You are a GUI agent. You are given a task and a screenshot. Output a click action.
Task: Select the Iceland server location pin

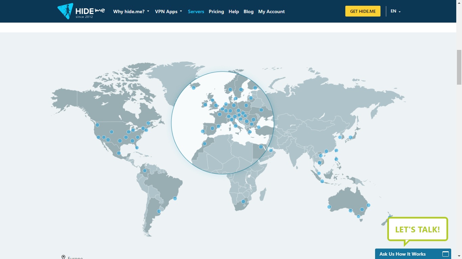click(x=193, y=87)
